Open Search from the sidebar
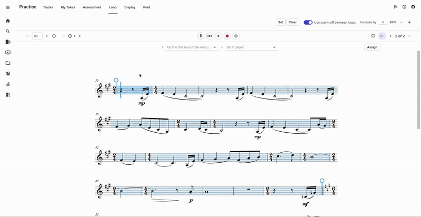 (8, 32)
